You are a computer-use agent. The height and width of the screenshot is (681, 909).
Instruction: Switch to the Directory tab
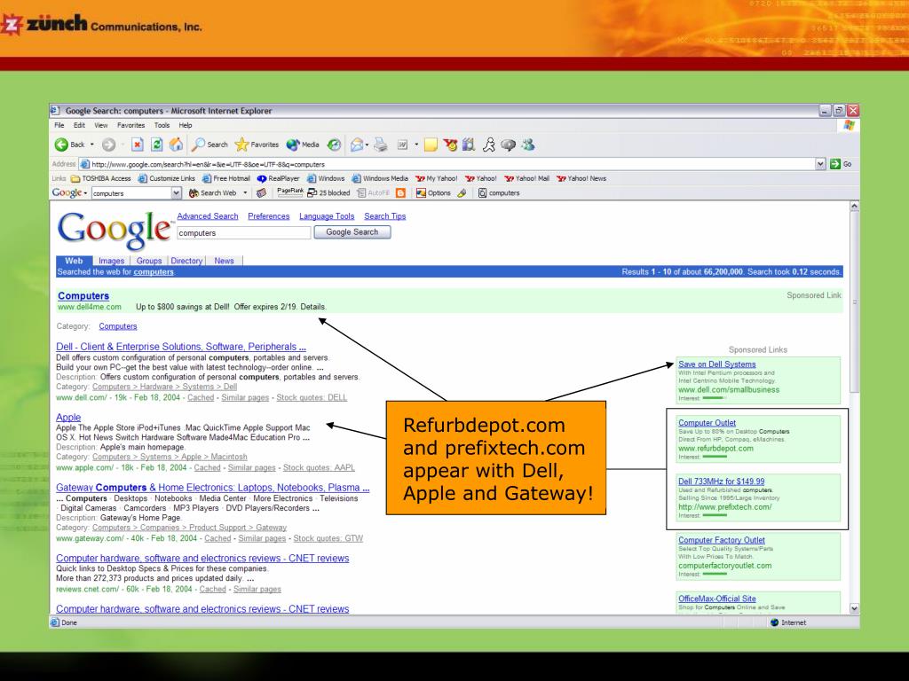(186, 261)
